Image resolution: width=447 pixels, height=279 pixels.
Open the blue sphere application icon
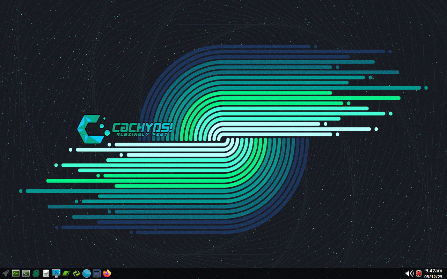(87, 273)
